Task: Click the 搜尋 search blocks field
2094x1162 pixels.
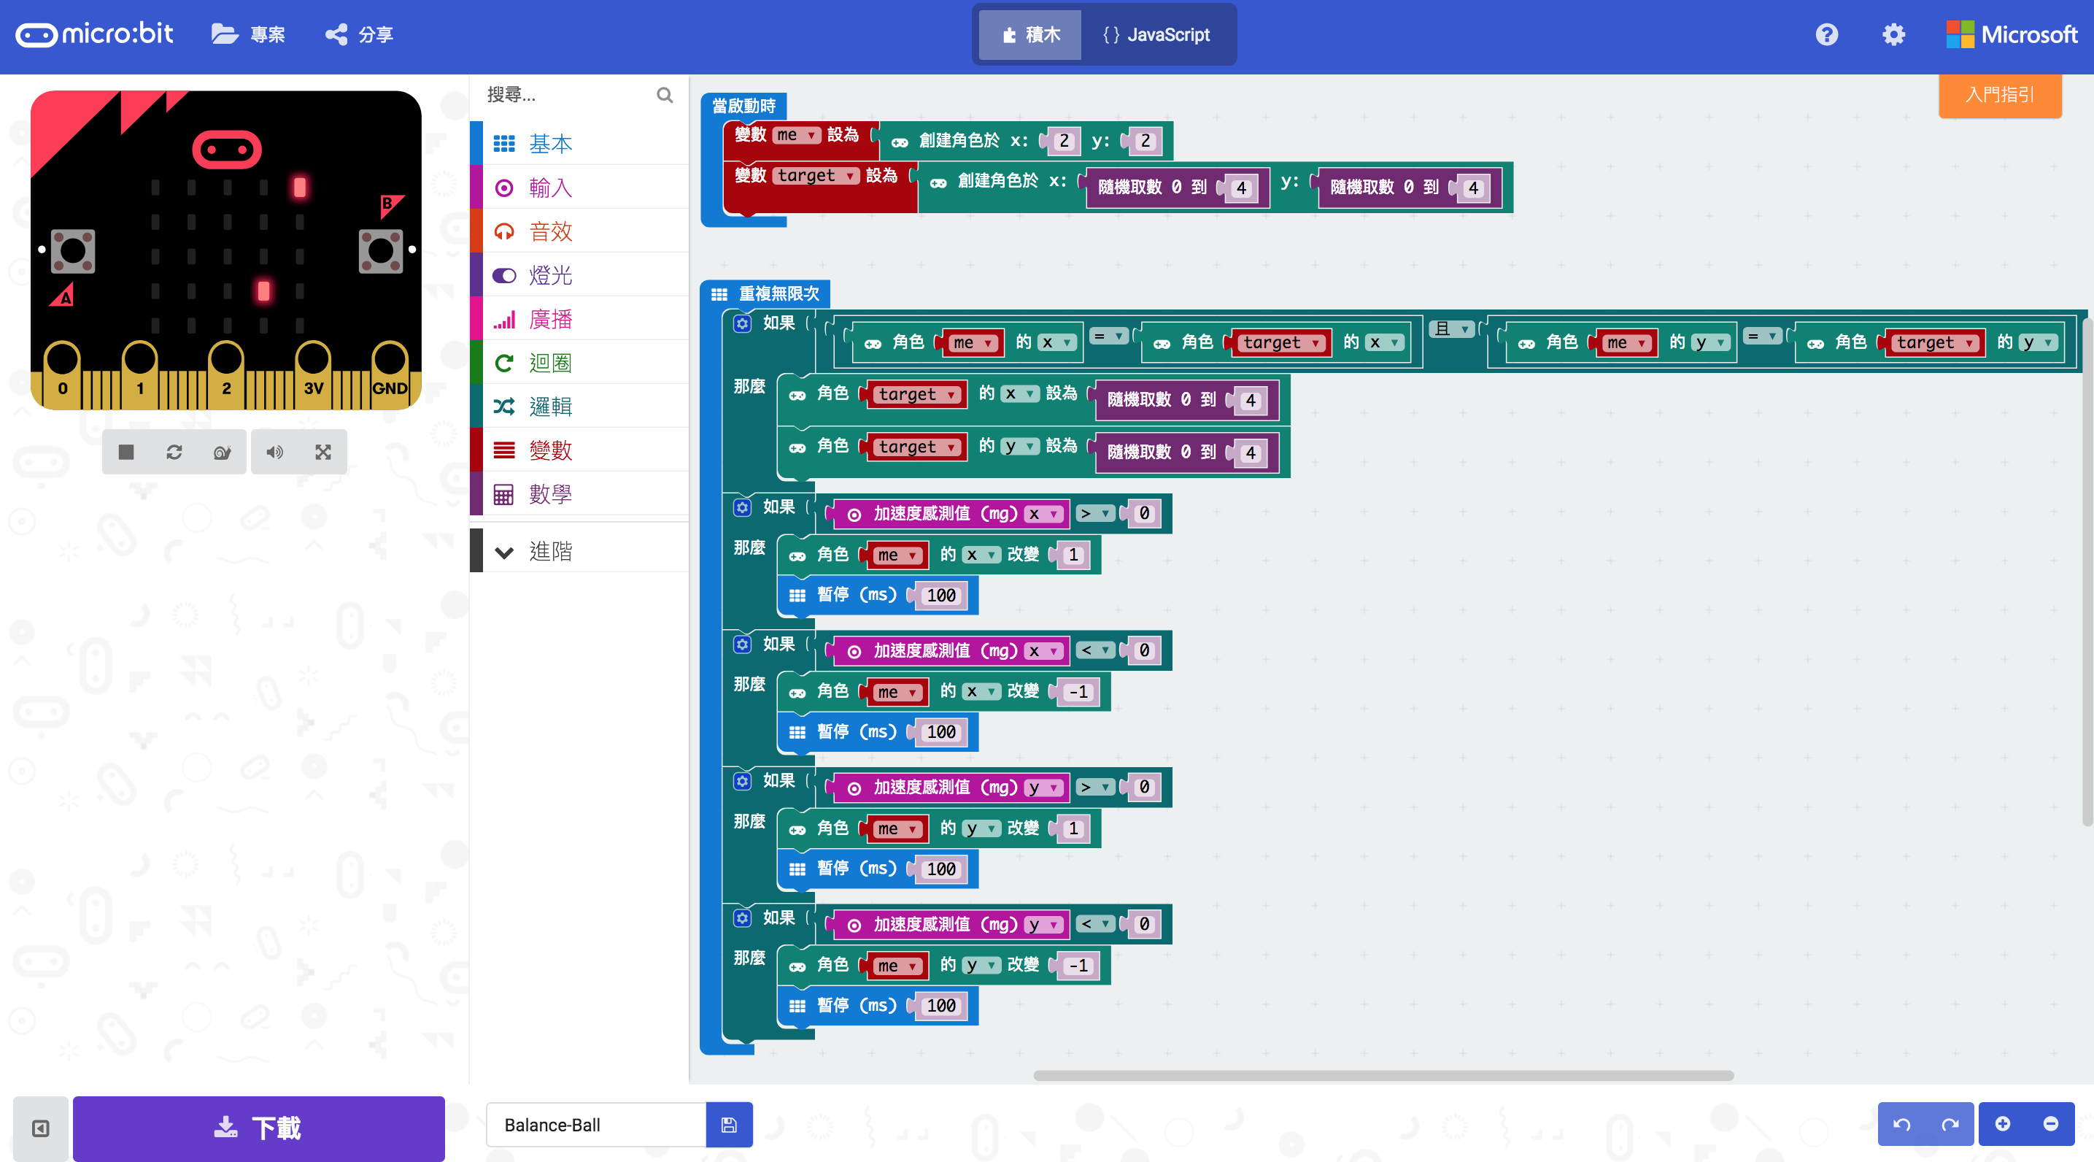Action: 569,95
